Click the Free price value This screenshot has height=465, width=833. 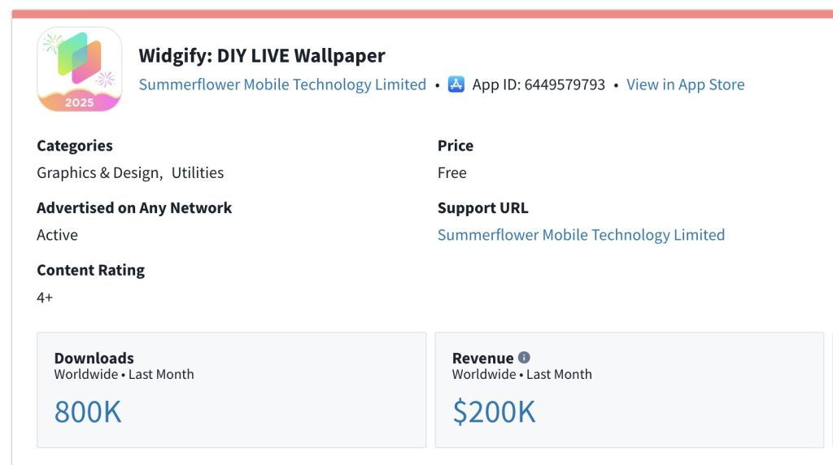452,172
